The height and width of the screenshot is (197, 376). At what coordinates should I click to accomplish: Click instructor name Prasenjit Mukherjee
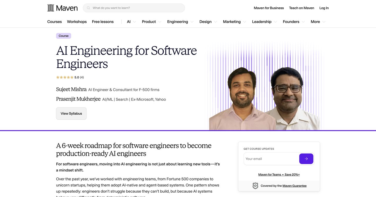coord(78,99)
